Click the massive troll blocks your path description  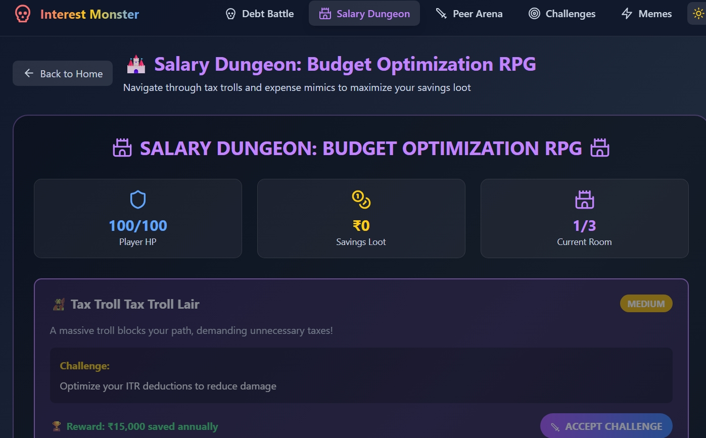(x=192, y=331)
